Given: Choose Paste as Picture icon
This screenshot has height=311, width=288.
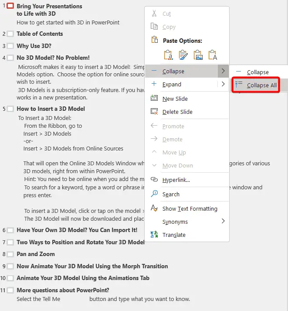Looking at the screenshot, I should 198,55.
